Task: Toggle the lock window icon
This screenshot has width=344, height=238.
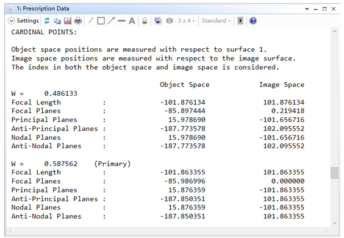Action: 145,21
